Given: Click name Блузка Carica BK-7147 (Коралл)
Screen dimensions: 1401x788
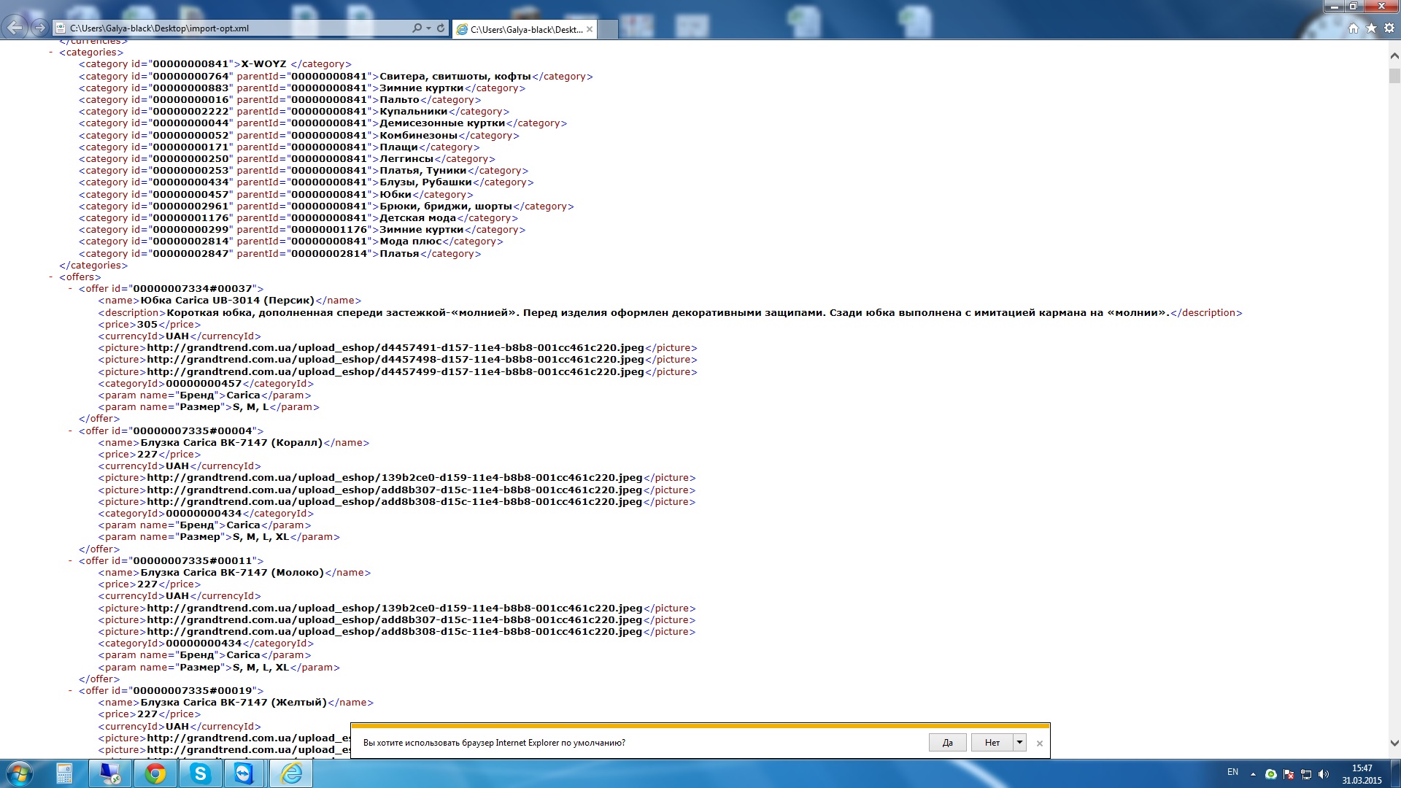Looking at the screenshot, I should [x=231, y=443].
